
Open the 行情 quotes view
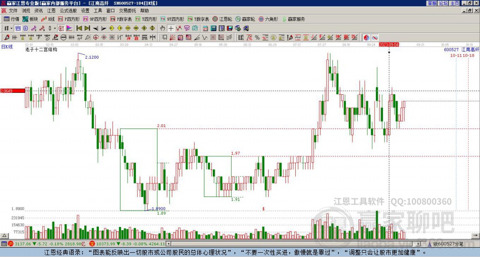point(11,19)
